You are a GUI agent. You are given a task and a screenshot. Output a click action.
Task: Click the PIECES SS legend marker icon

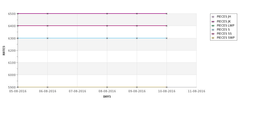pos(213,34)
